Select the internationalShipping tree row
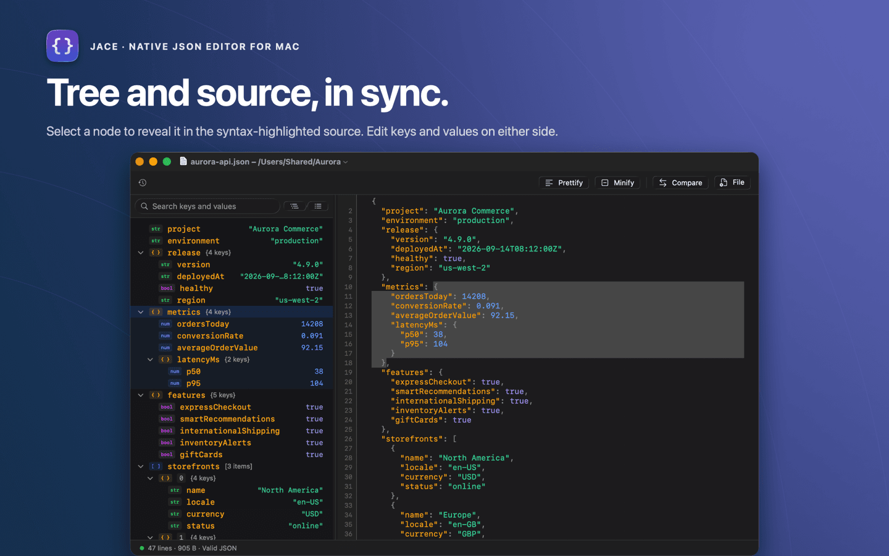The height and width of the screenshot is (556, 889). click(233, 431)
